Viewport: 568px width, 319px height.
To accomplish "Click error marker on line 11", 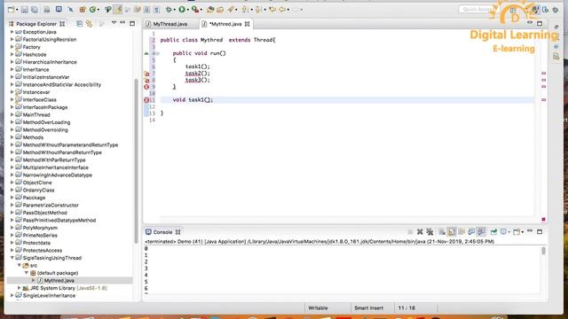I will (146, 100).
